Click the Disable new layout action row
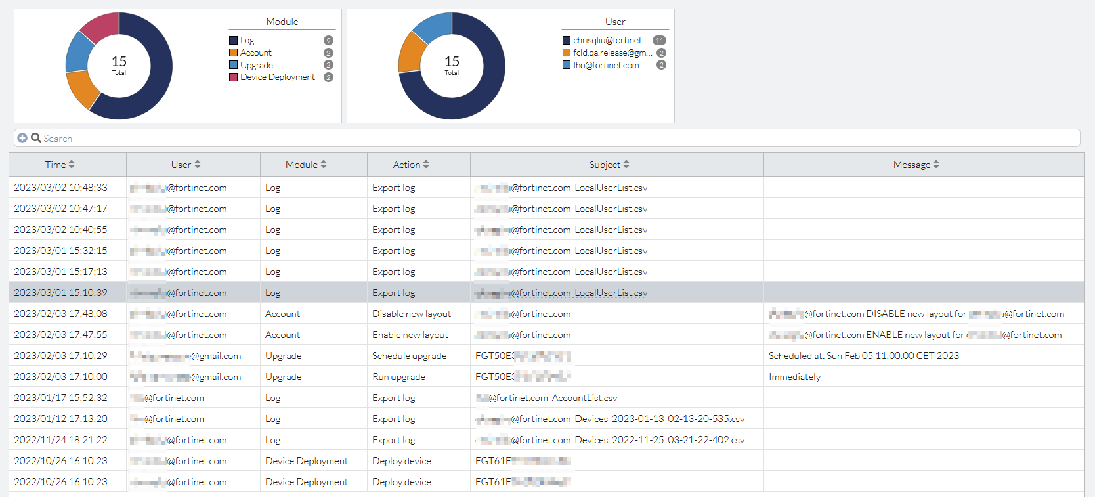1095x497 pixels. [412, 314]
